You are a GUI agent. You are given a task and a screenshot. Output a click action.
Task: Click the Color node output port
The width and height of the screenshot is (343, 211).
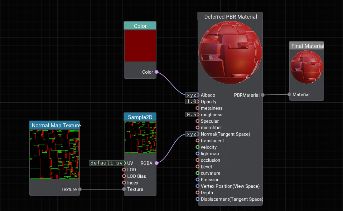pos(156,72)
